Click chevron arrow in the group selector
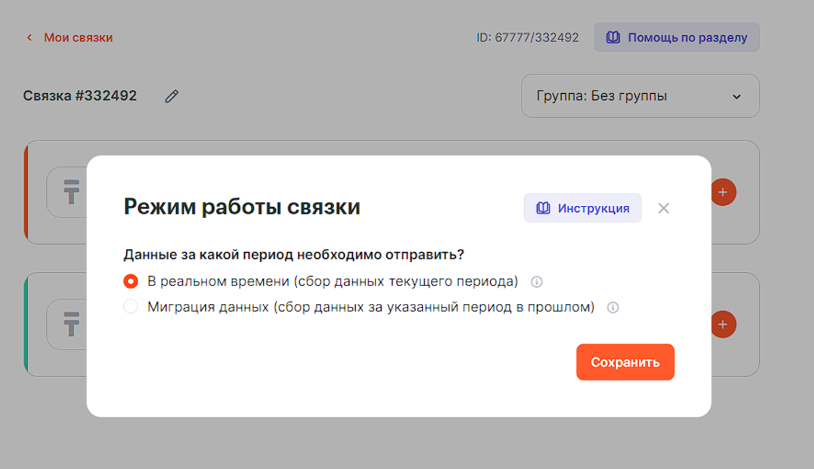The image size is (814, 469). (x=736, y=97)
